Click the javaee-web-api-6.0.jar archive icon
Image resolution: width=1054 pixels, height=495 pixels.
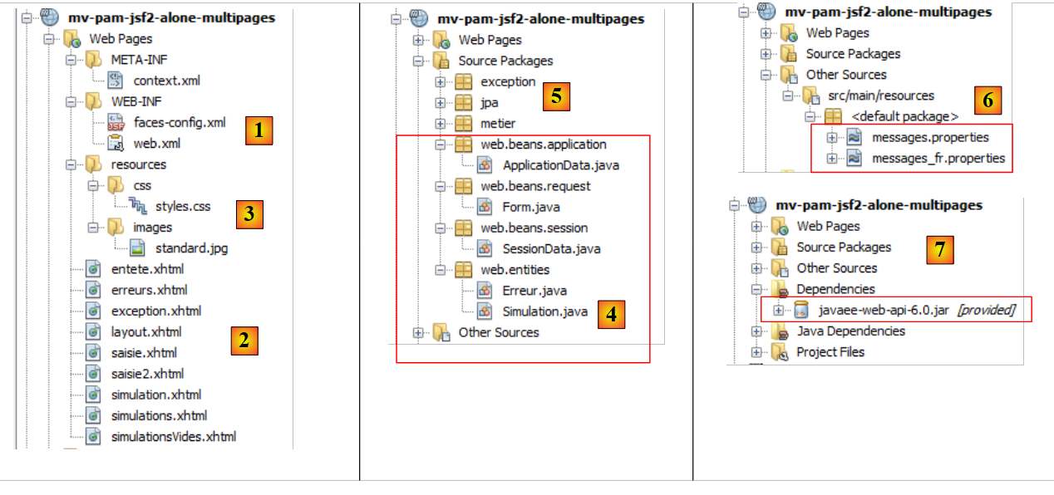click(x=801, y=310)
